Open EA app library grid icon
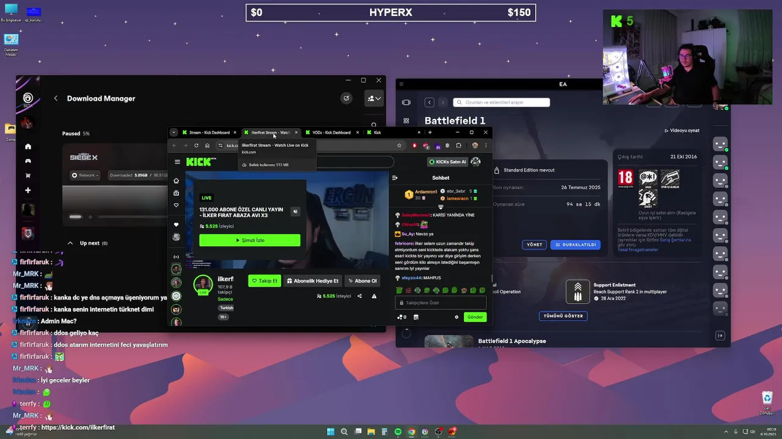782x439 pixels. click(406, 121)
